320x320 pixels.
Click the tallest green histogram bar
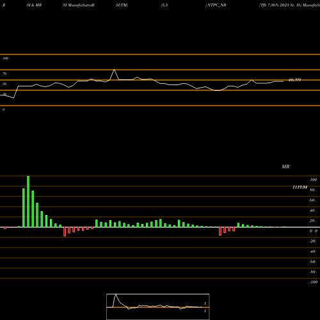pos(28,202)
